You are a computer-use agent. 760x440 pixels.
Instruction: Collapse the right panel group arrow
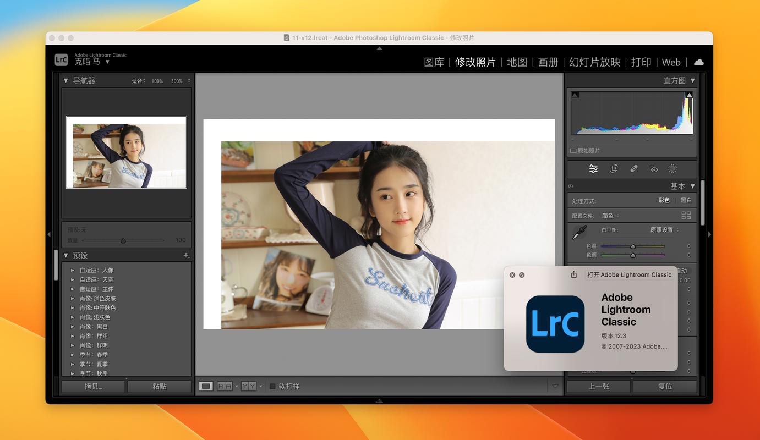[709, 234]
